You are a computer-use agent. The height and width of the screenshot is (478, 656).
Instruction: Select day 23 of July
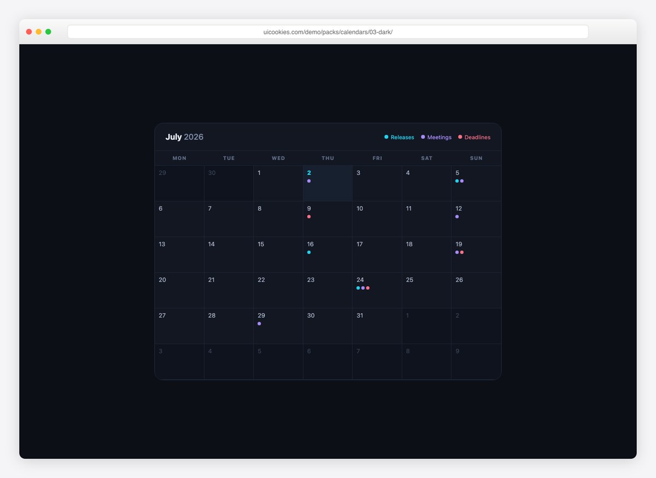(x=328, y=290)
